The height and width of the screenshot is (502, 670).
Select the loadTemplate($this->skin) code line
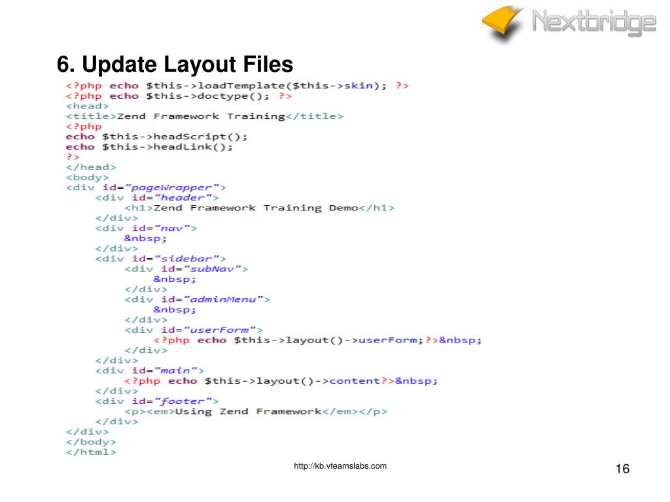pyautogui.click(x=237, y=86)
